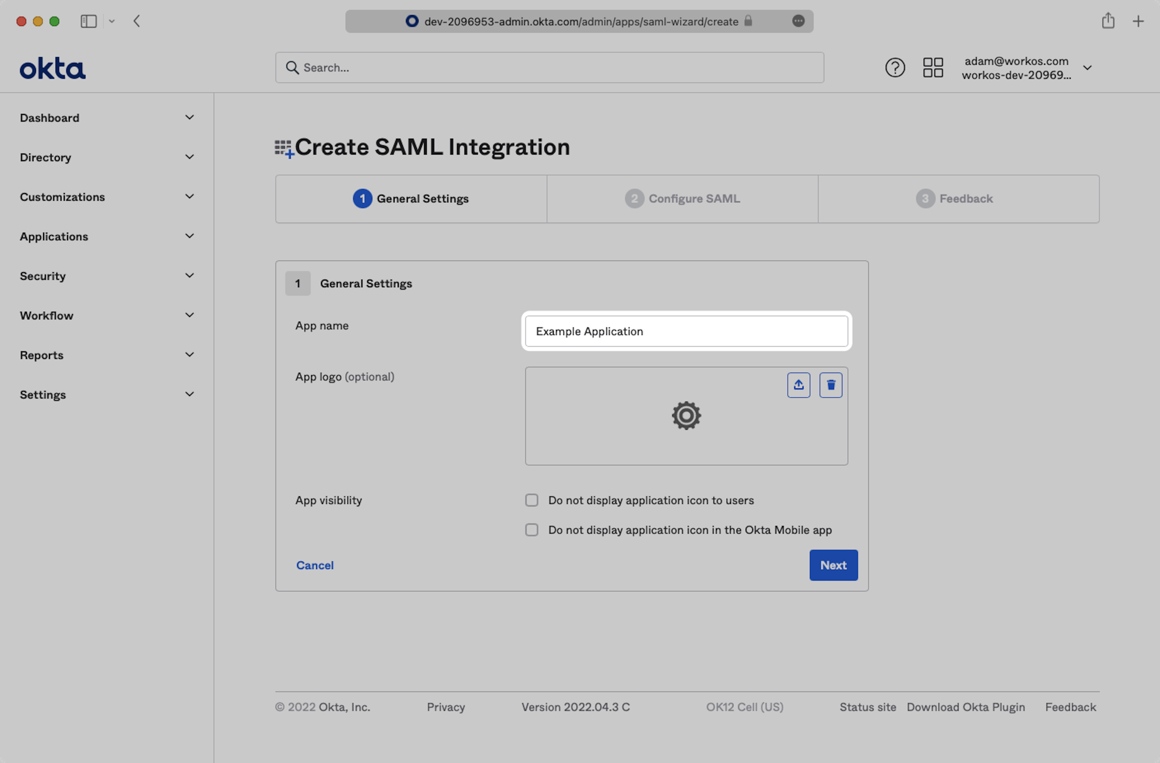Image resolution: width=1160 pixels, height=763 pixels.
Task: Click the default gear app logo
Action: (686, 415)
